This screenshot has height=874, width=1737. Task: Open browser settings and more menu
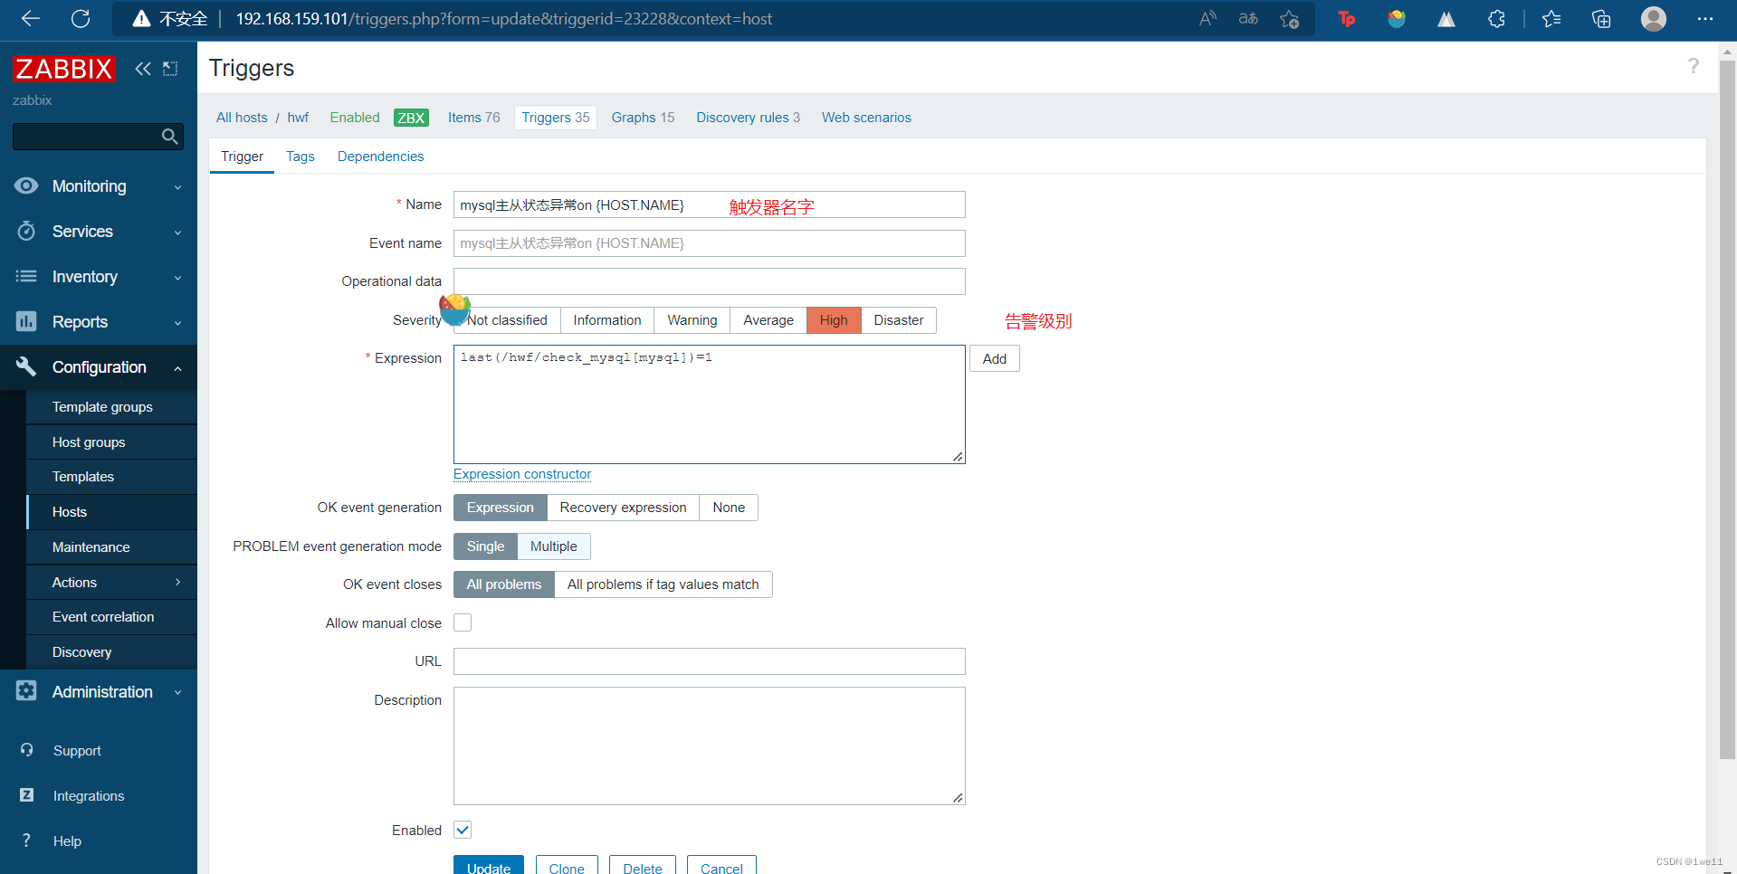[1705, 19]
